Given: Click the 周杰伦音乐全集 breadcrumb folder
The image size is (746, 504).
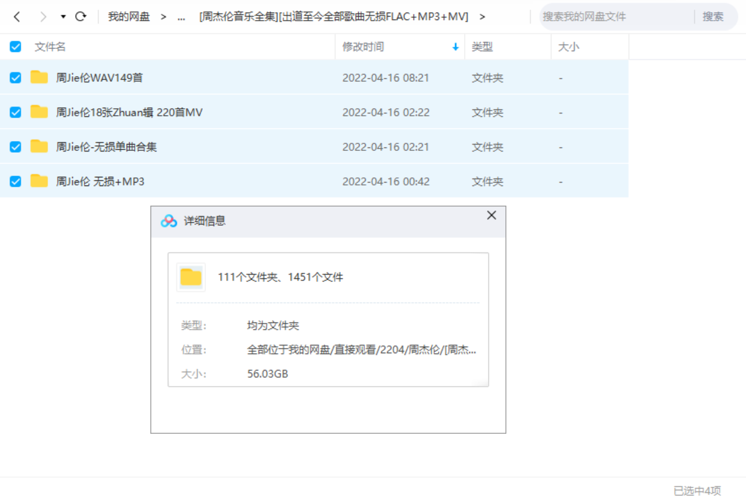Looking at the screenshot, I should [334, 17].
